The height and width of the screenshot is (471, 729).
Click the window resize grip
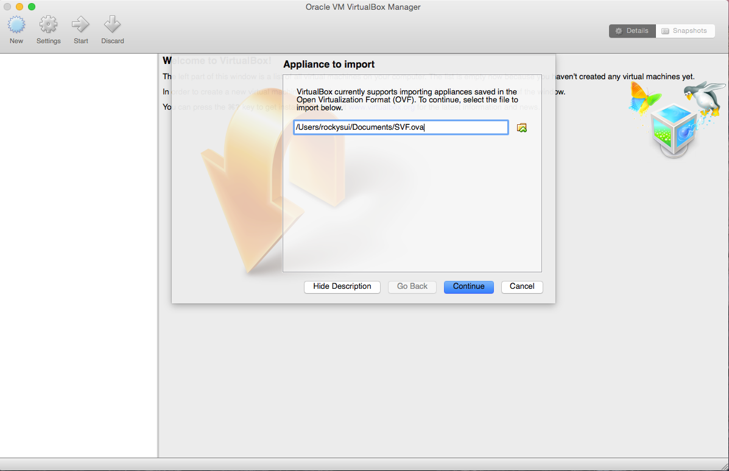(724, 466)
